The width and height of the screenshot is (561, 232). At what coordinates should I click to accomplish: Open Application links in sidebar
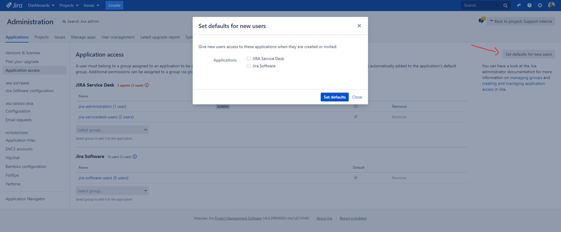pyautogui.click(x=20, y=140)
